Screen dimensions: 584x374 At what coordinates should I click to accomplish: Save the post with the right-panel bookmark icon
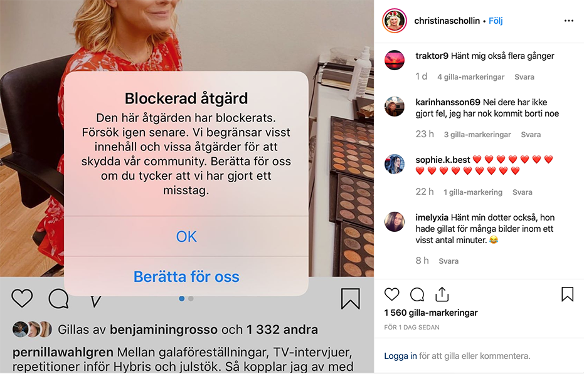click(567, 294)
